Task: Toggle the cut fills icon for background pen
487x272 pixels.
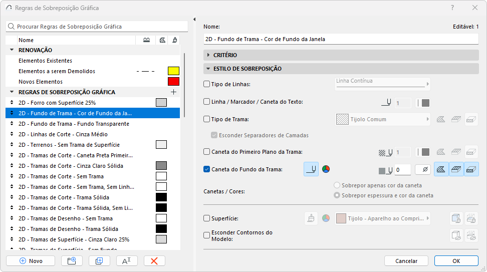Action: point(441,169)
